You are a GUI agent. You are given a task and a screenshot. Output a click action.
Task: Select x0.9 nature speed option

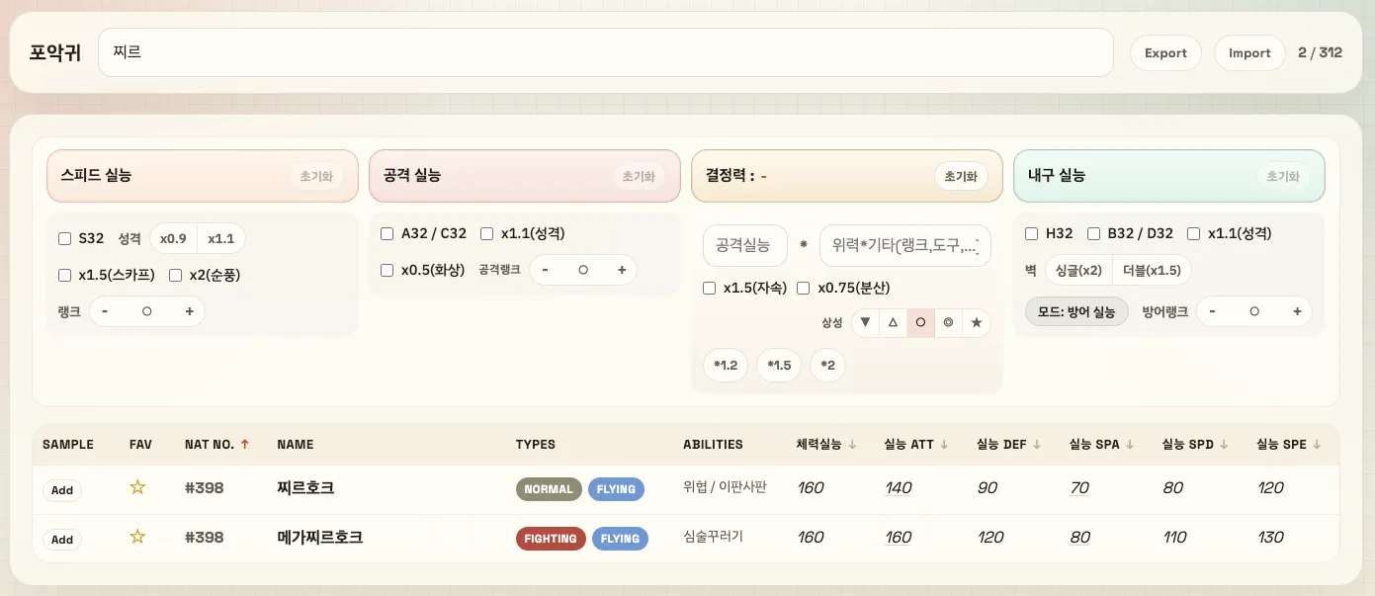click(x=173, y=238)
